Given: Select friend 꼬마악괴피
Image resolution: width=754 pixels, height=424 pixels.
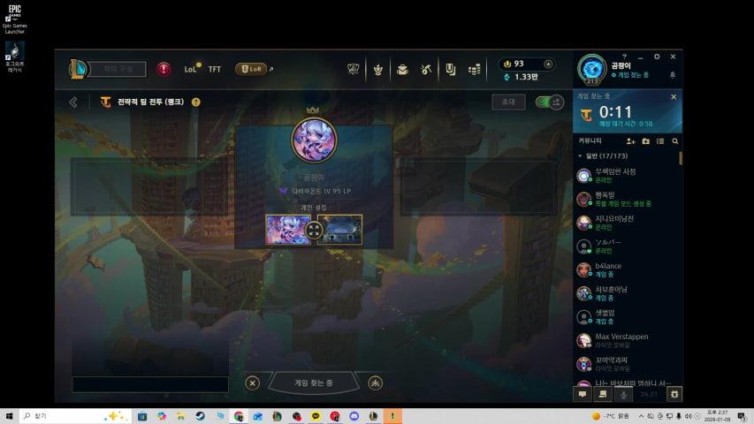Looking at the screenshot, I should pyautogui.click(x=626, y=364).
